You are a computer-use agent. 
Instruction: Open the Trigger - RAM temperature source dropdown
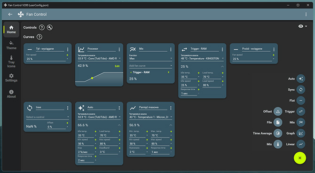click(202, 58)
